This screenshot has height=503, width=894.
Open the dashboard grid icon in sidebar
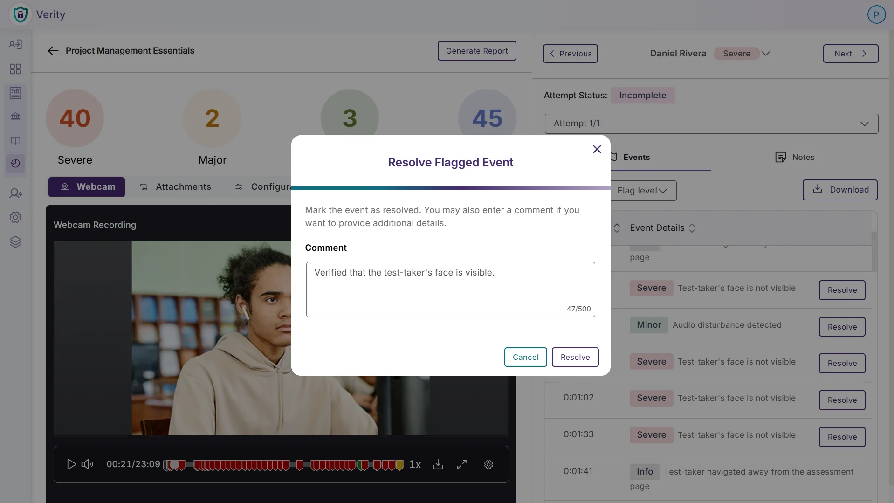[x=15, y=69]
